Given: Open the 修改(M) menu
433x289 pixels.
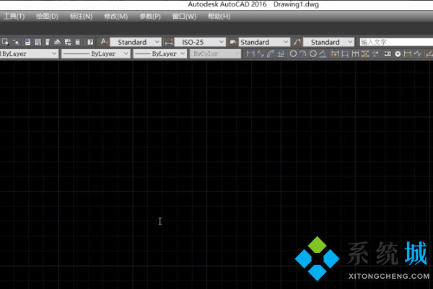Looking at the screenshot, I should [115, 16].
